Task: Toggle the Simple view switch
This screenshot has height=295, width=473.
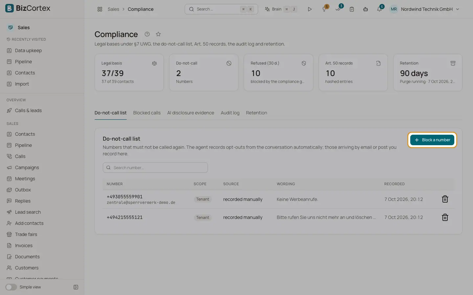Action: (x=11, y=287)
